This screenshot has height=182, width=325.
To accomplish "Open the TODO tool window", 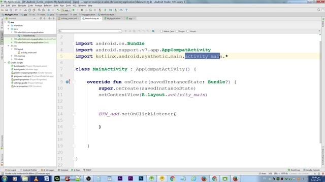I will 87,170.
